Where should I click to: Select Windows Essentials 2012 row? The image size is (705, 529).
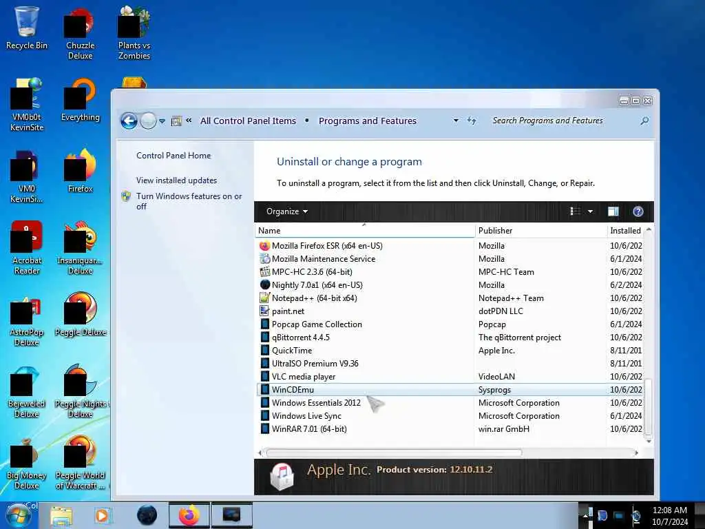click(450, 402)
